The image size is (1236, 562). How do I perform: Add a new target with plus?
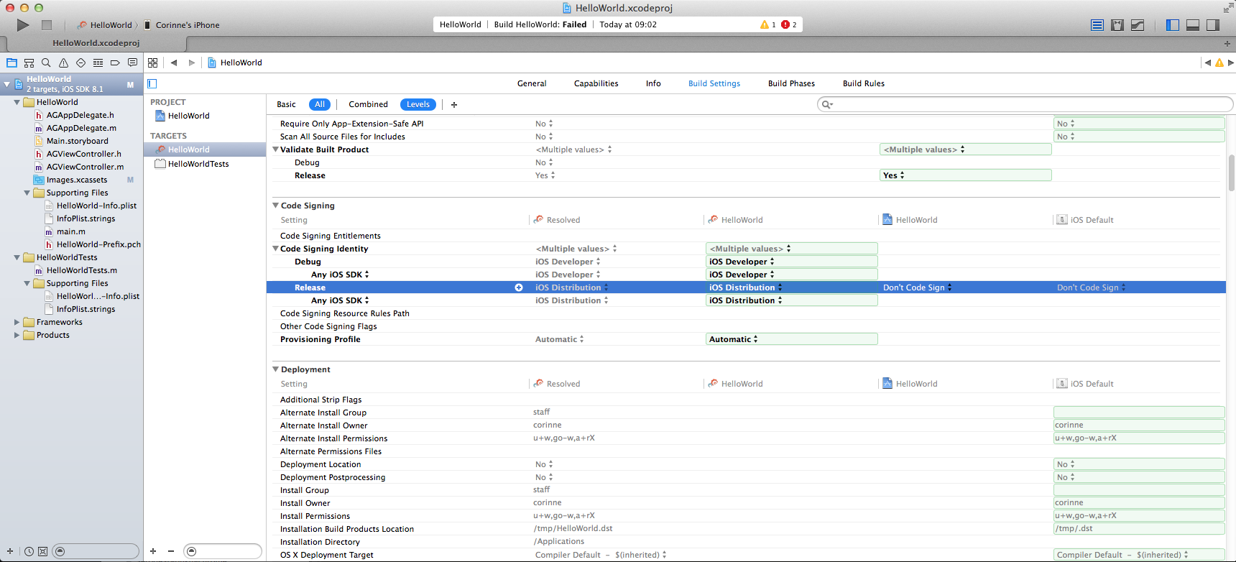tap(153, 551)
